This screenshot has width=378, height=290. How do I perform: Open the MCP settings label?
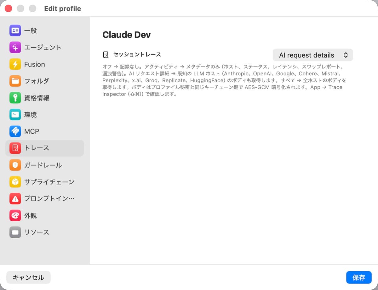31,131
